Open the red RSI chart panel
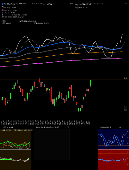Image resolution: width=129 pixels, height=170 pixels. (113, 160)
